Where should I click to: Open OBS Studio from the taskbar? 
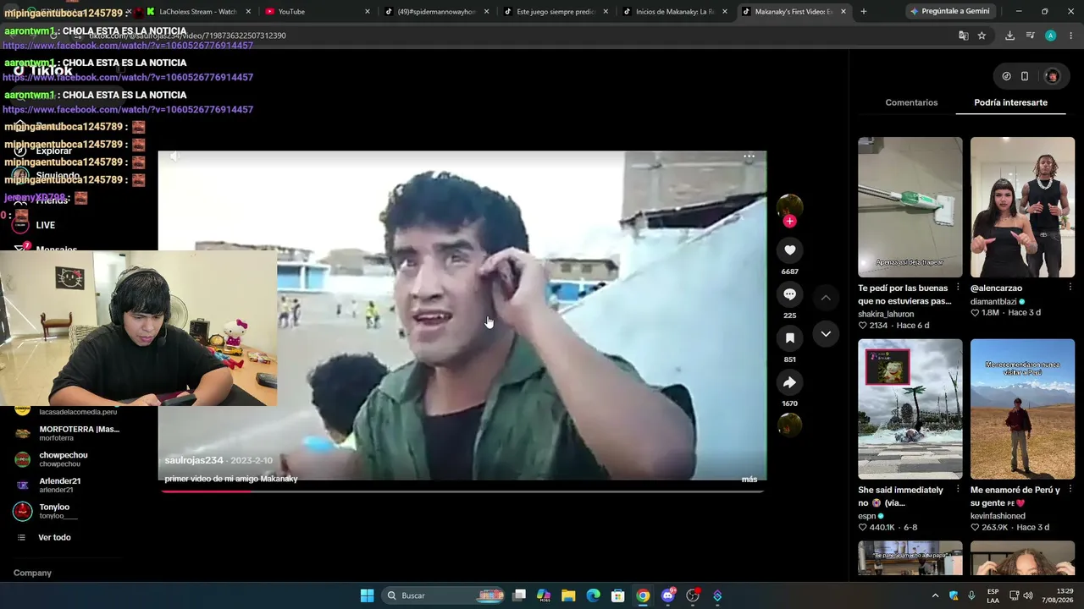[693, 595]
